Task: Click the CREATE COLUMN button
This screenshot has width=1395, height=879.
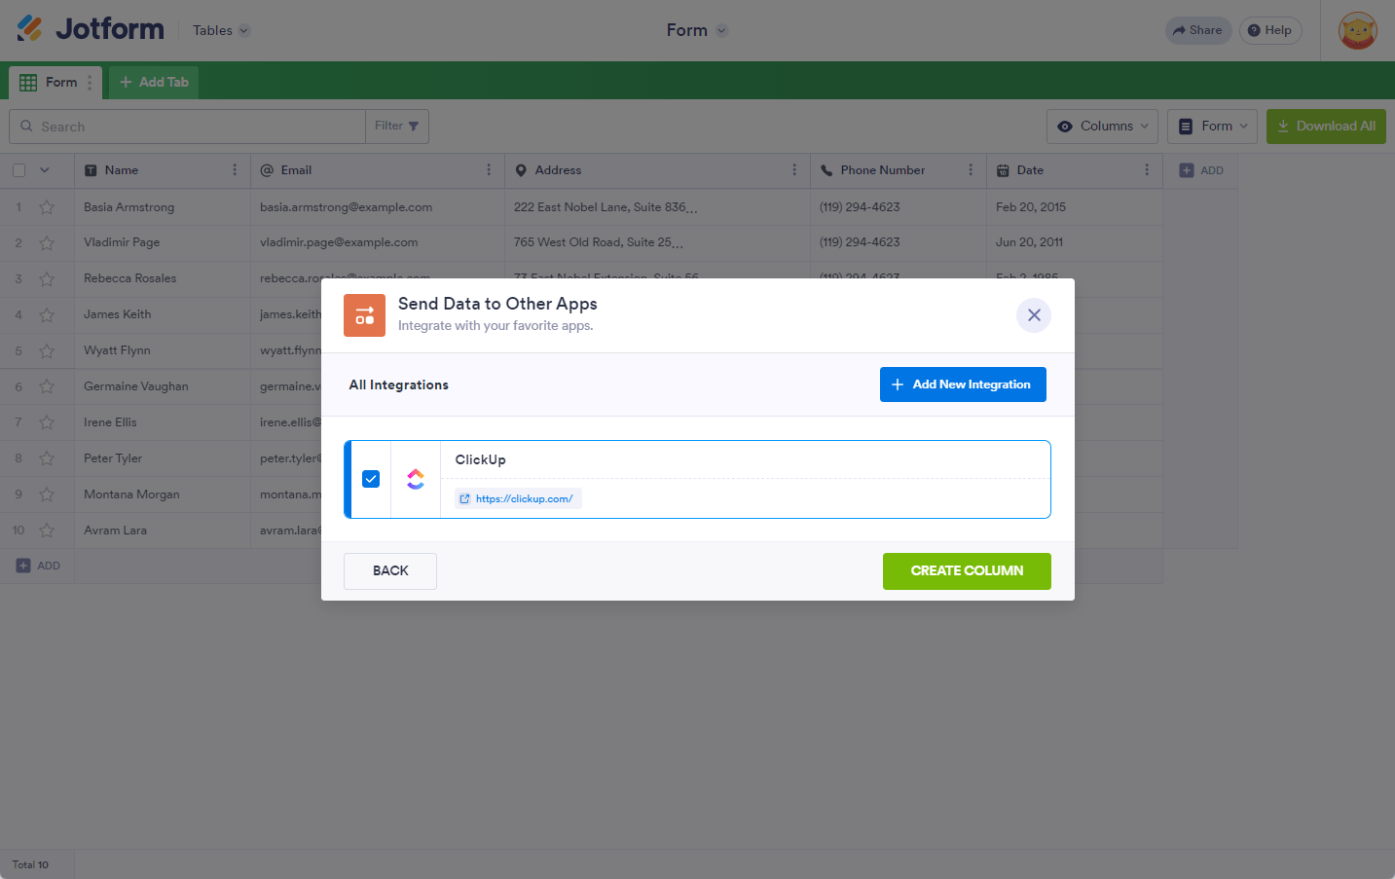Action: coord(967,571)
